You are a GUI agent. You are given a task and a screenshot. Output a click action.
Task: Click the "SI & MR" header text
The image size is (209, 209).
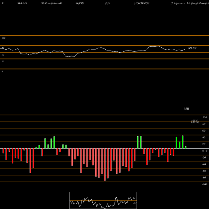tap(22, 3)
